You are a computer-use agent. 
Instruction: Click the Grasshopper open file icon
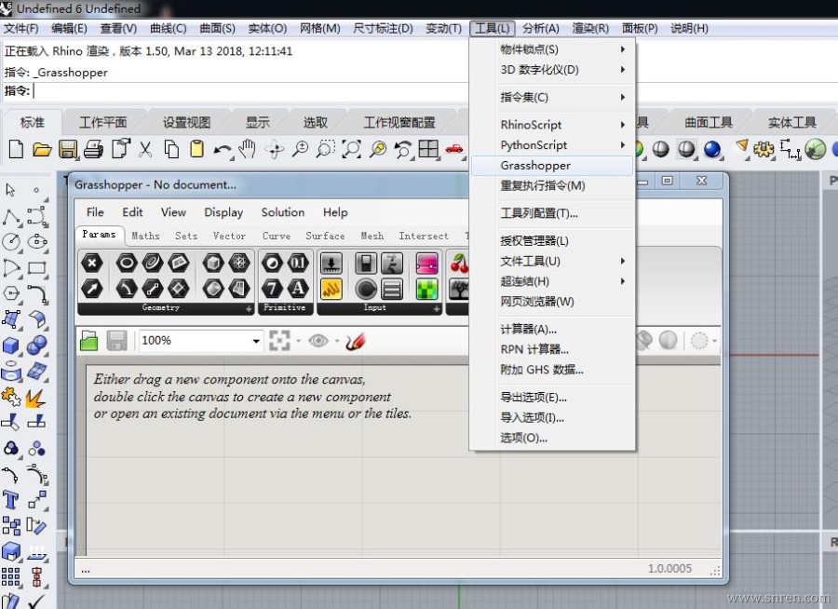coord(88,341)
